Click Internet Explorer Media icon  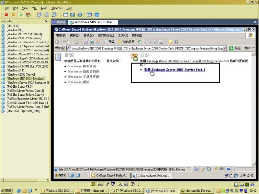point(140,42)
